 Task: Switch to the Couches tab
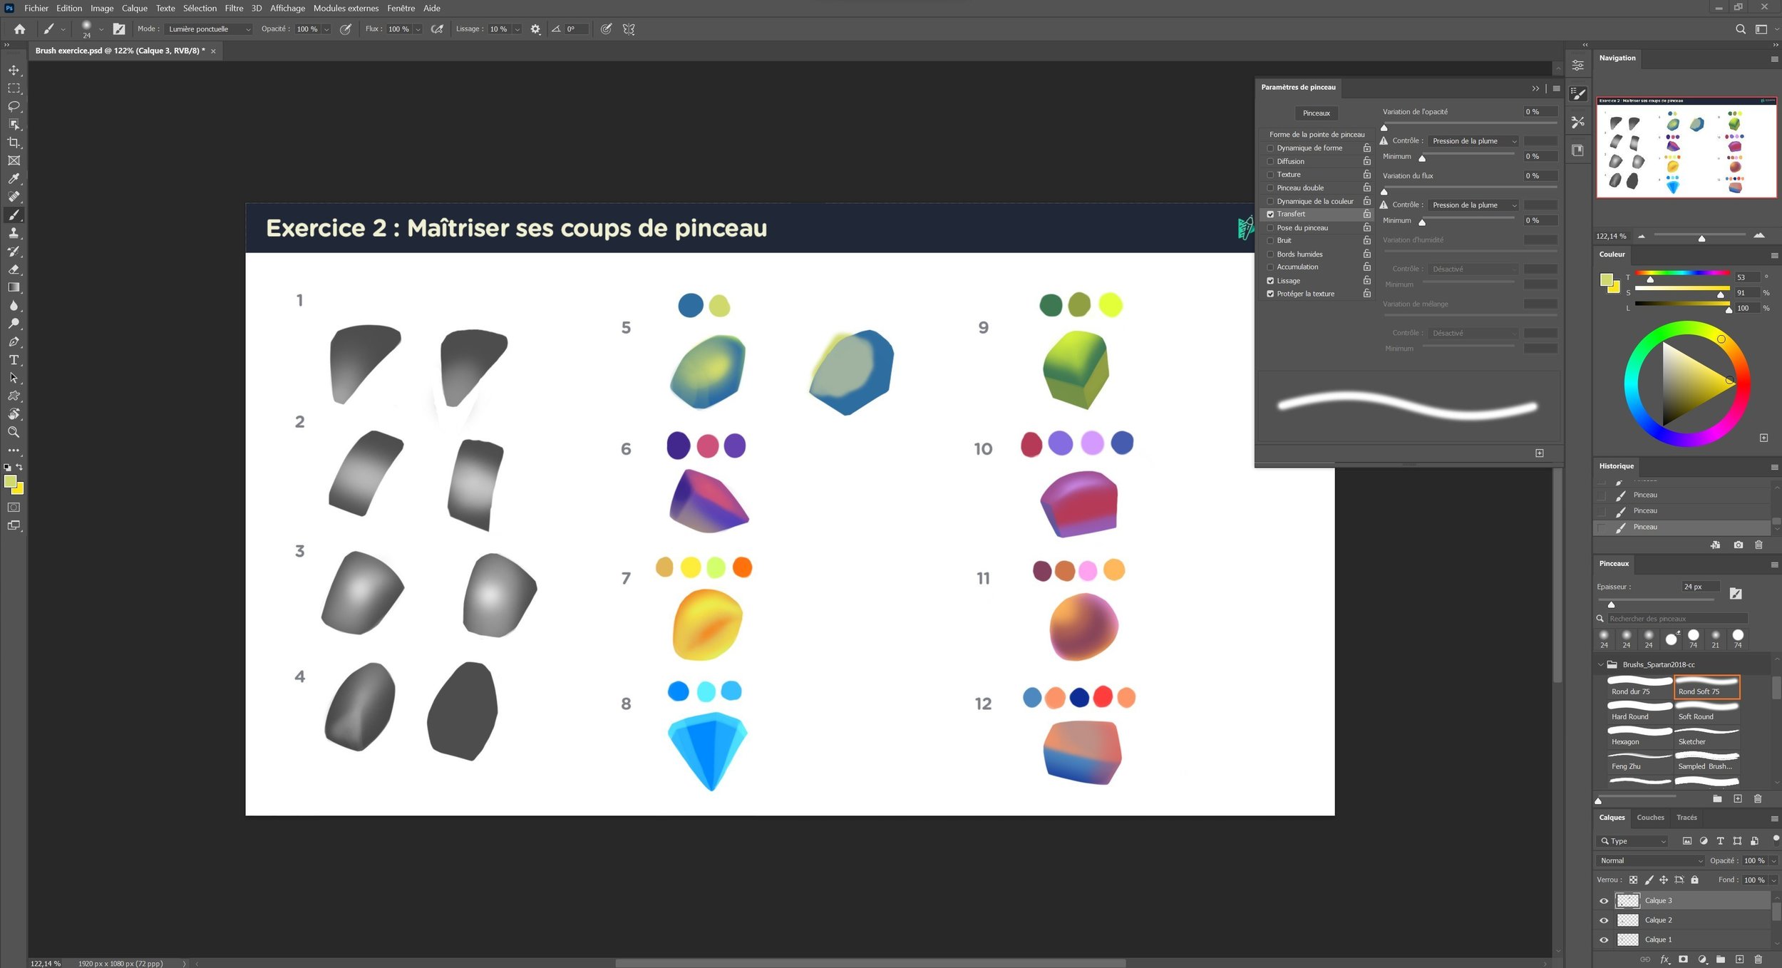coord(1650,818)
